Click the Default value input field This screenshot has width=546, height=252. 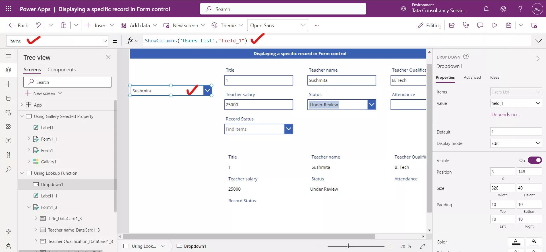coord(516,132)
